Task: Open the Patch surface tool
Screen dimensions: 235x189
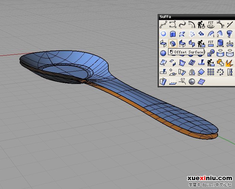Action: click(201, 34)
